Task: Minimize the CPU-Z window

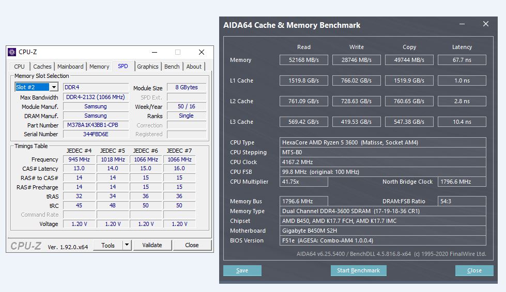Action: pos(155,52)
